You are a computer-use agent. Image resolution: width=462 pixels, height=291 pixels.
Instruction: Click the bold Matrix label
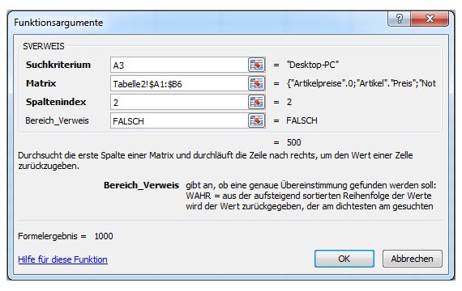click(41, 83)
